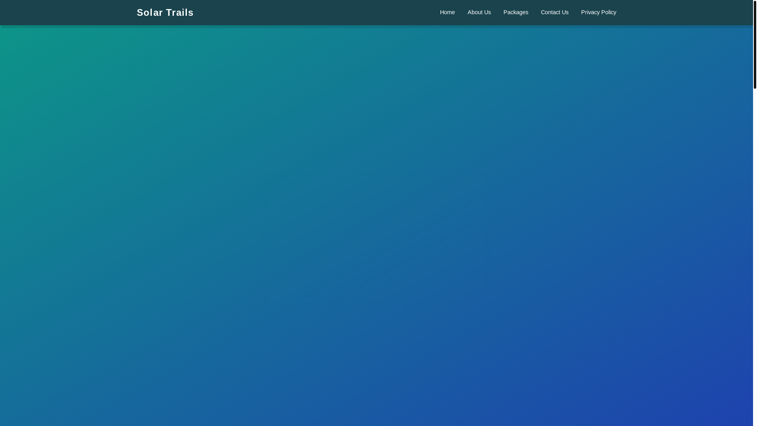Go to the Home page
The width and height of the screenshot is (757, 426).
tap(447, 12)
